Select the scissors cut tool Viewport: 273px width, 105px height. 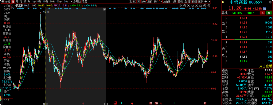click(x=197, y=6)
